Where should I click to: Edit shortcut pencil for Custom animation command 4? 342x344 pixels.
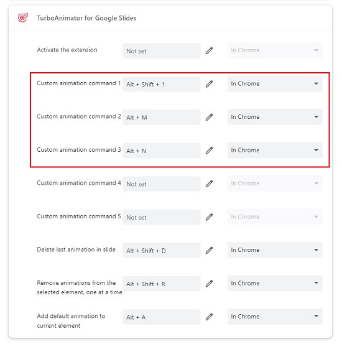pos(210,184)
